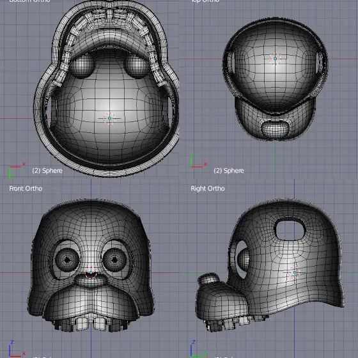Screen dimensions: 358x358
Task: Click the ear hole opening in Right Ortho view
Action: (290, 230)
